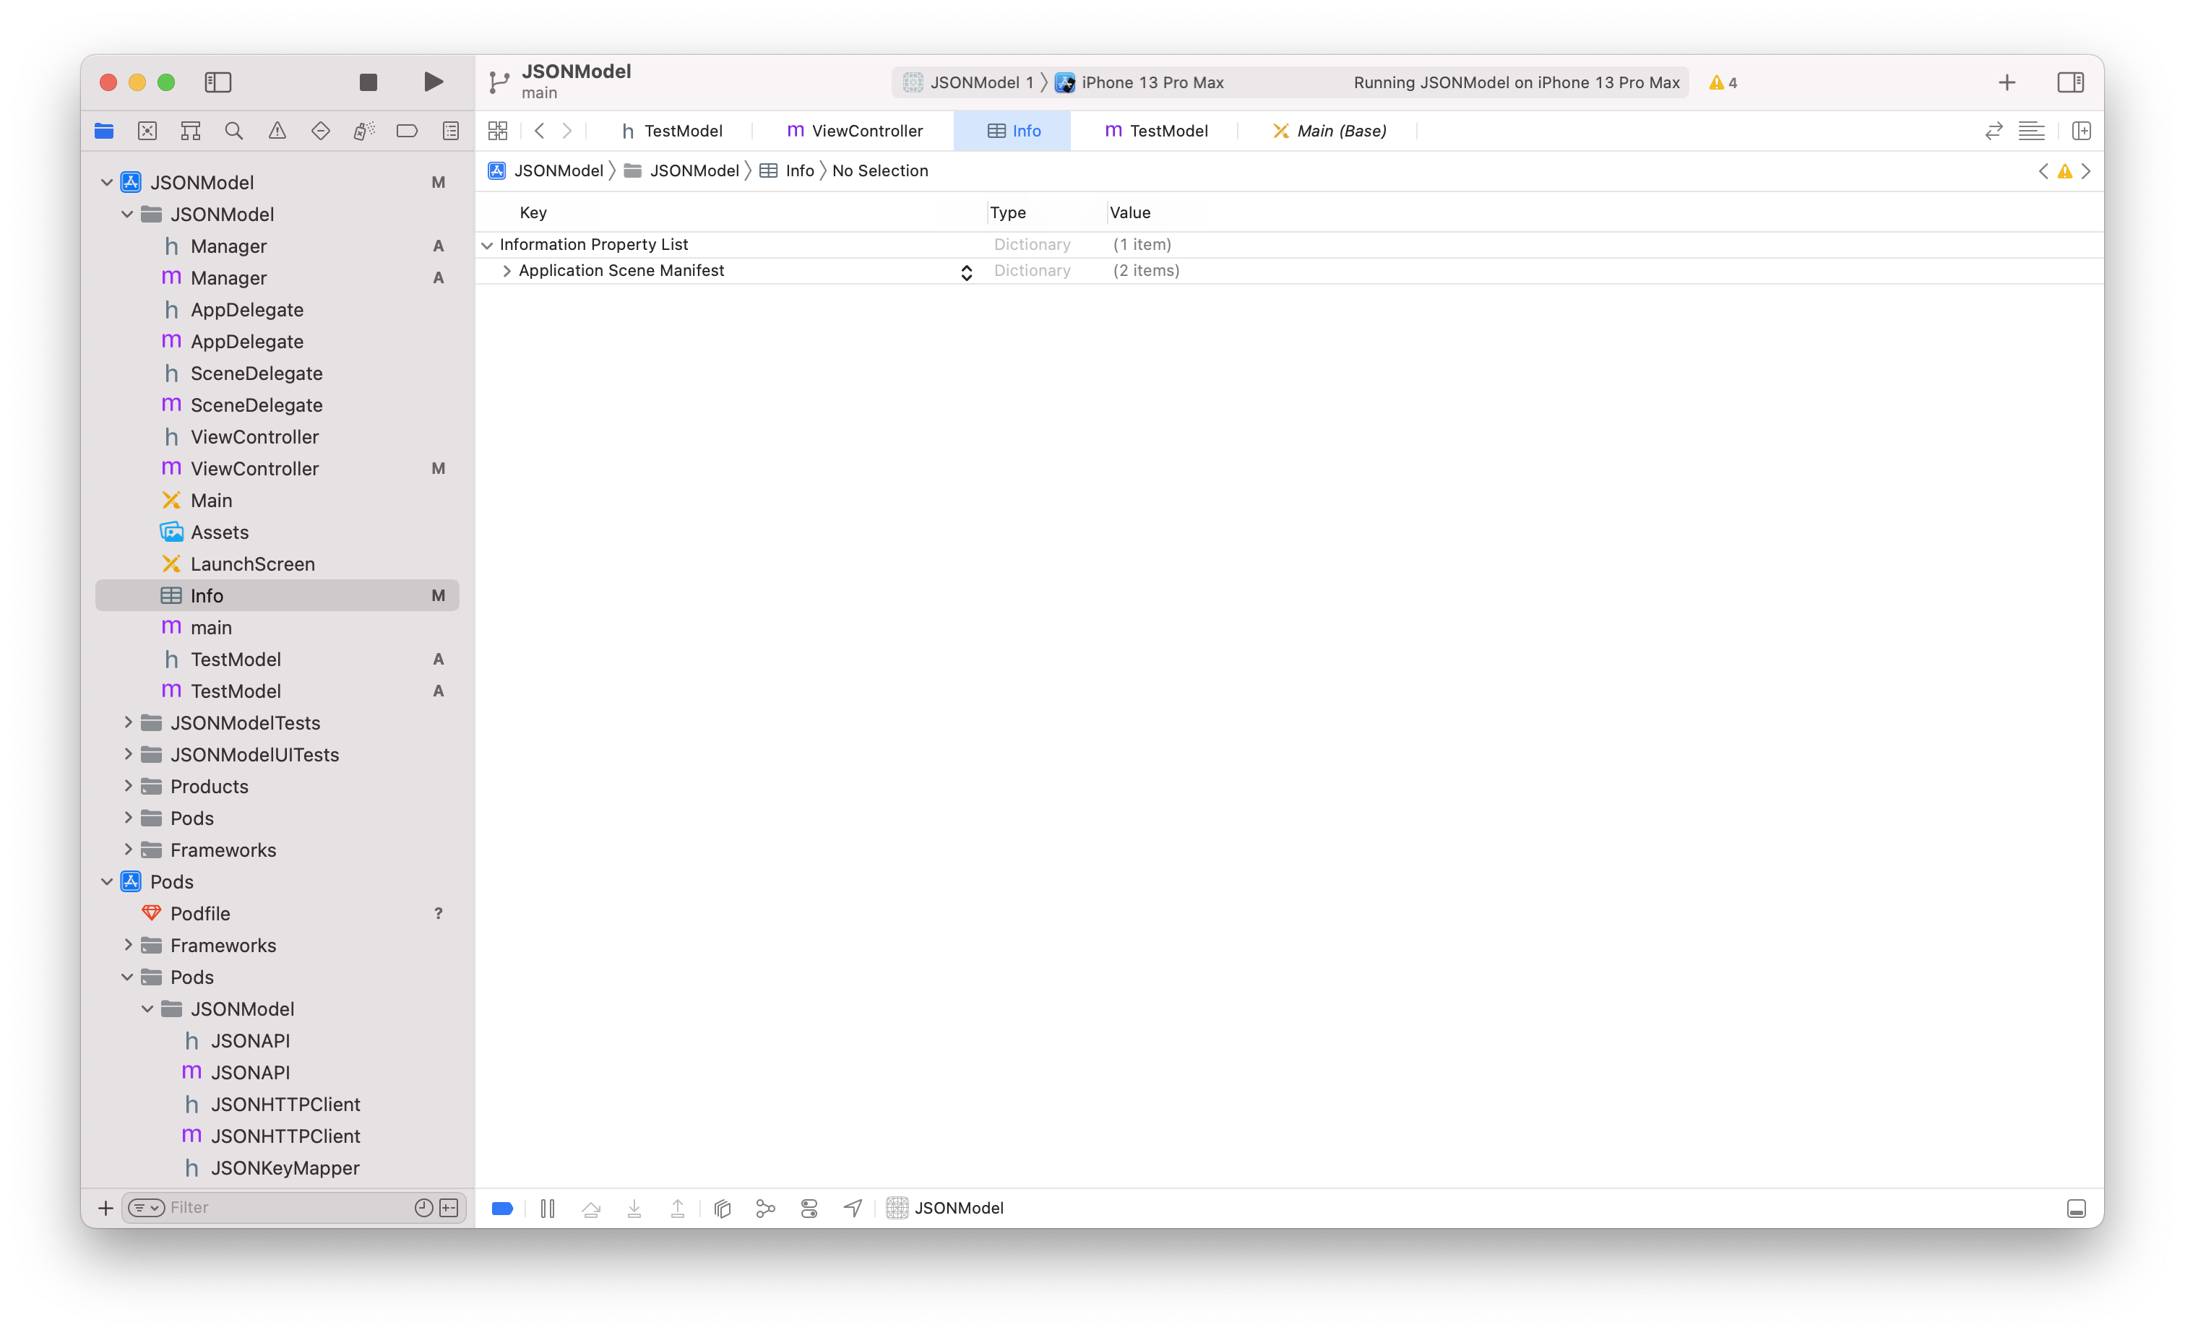Screen dimensions: 2185x1335
Task: Click the Stop button in toolbar
Action: 368,82
